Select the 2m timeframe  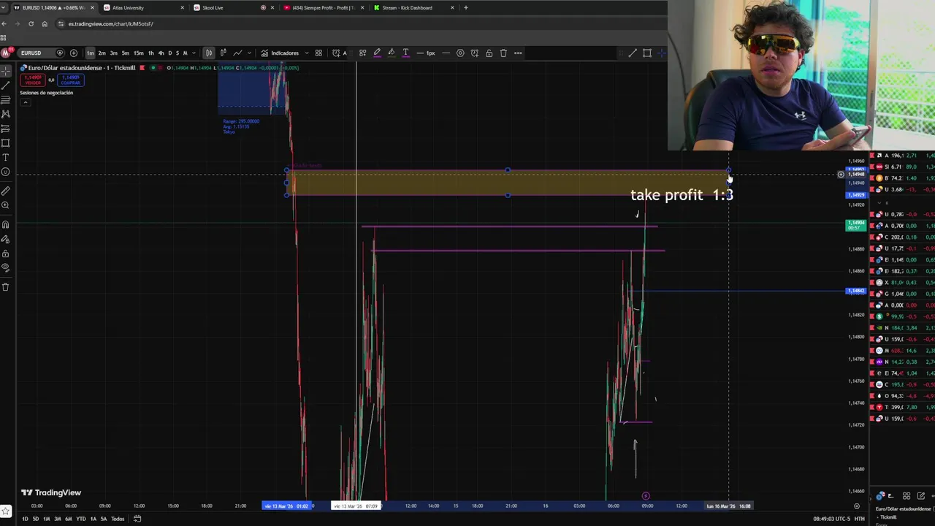point(102,53)
